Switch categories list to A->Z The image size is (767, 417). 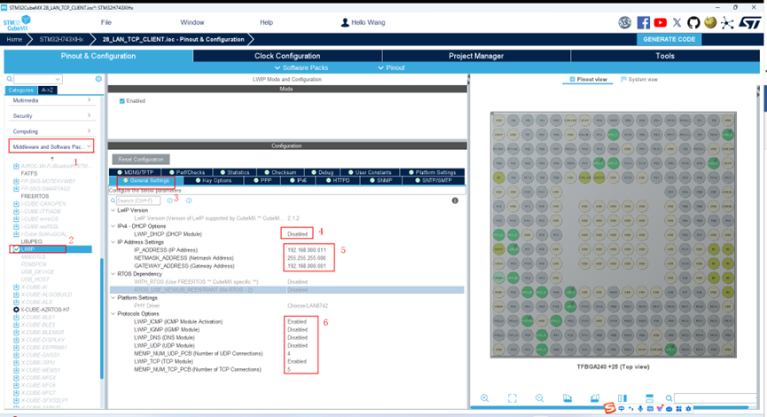click(48, 90)
